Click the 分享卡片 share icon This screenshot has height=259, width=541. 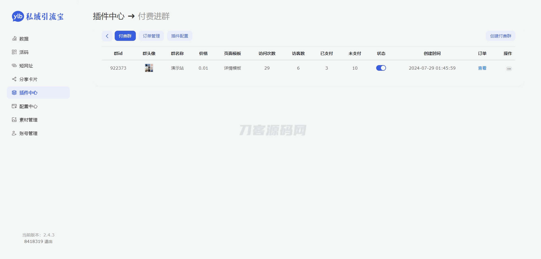[x=14, y=79]
